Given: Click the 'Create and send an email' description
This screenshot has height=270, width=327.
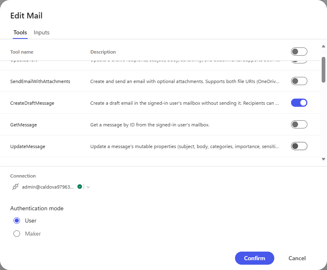Looking at the screenshot, I should click(x=185, y=81).
